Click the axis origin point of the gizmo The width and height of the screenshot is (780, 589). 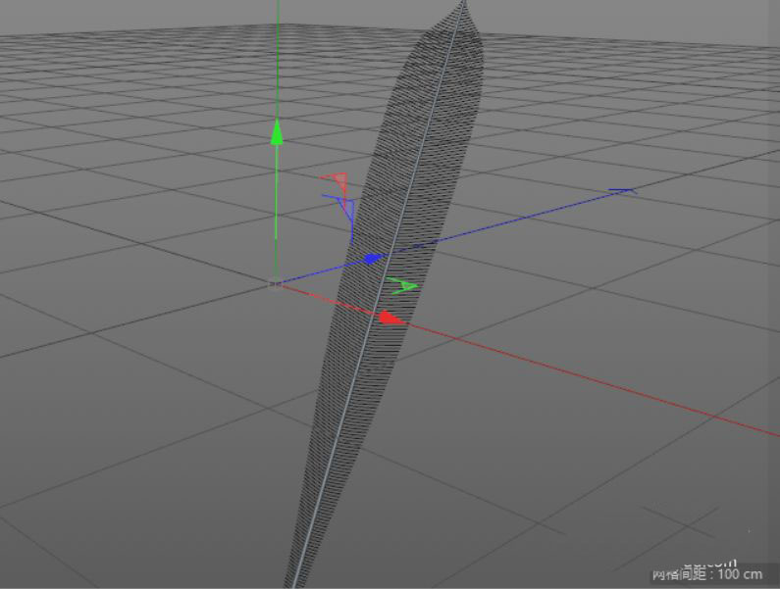click(275, 284)
